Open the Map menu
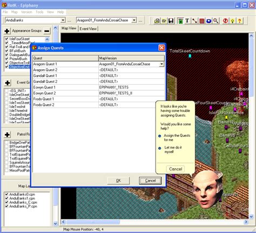This screenshot has height=233, width=256. click(x=15, y=12)
